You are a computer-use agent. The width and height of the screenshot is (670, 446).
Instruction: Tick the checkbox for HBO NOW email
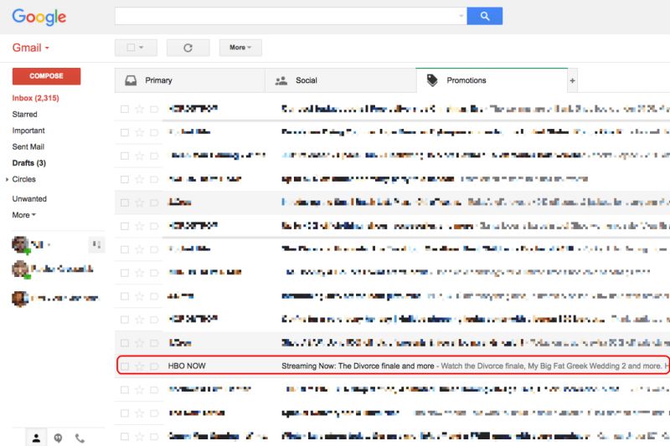[125, 367]
